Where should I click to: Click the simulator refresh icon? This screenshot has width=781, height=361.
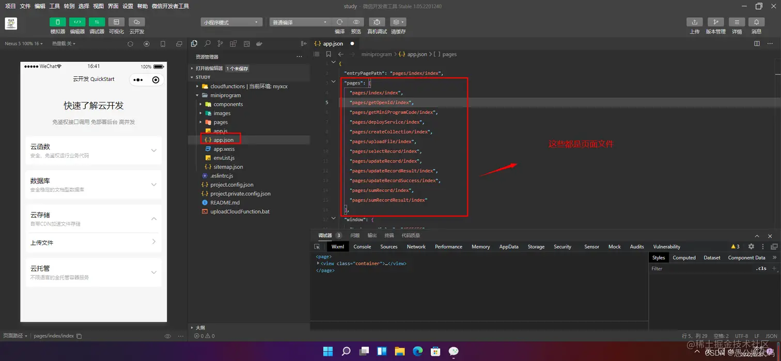tap(130, 44)
